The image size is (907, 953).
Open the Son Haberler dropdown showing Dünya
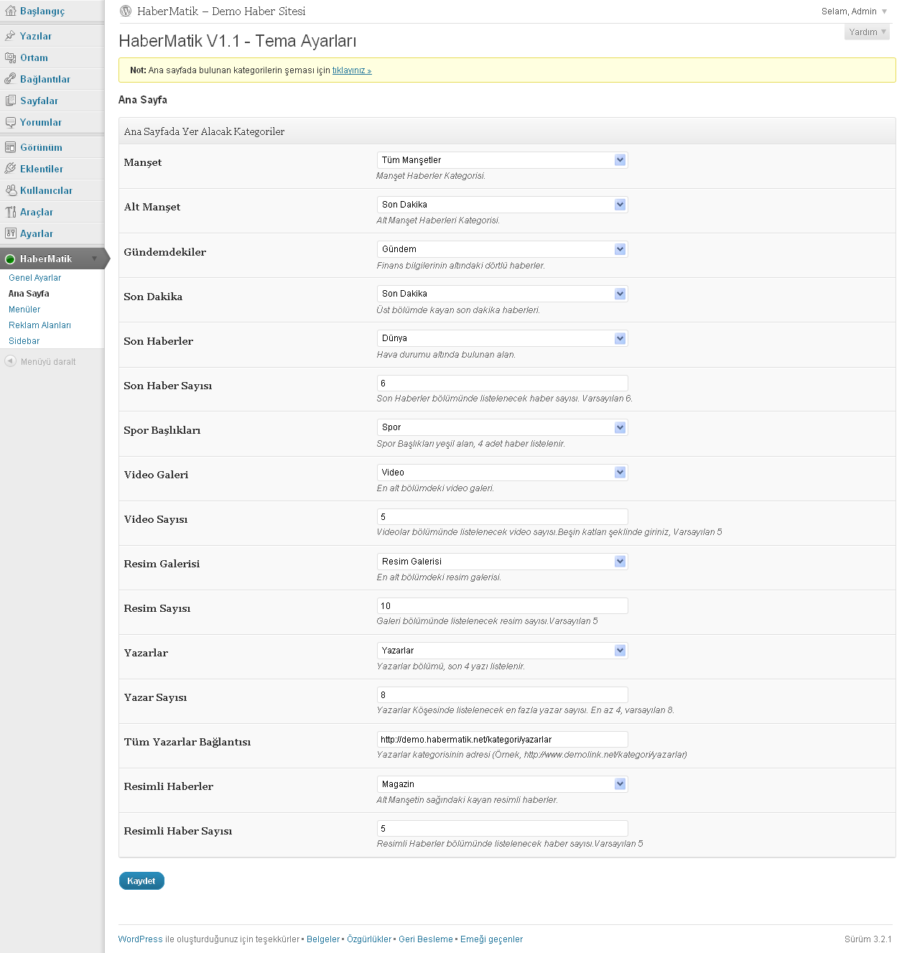pos(502,338)
